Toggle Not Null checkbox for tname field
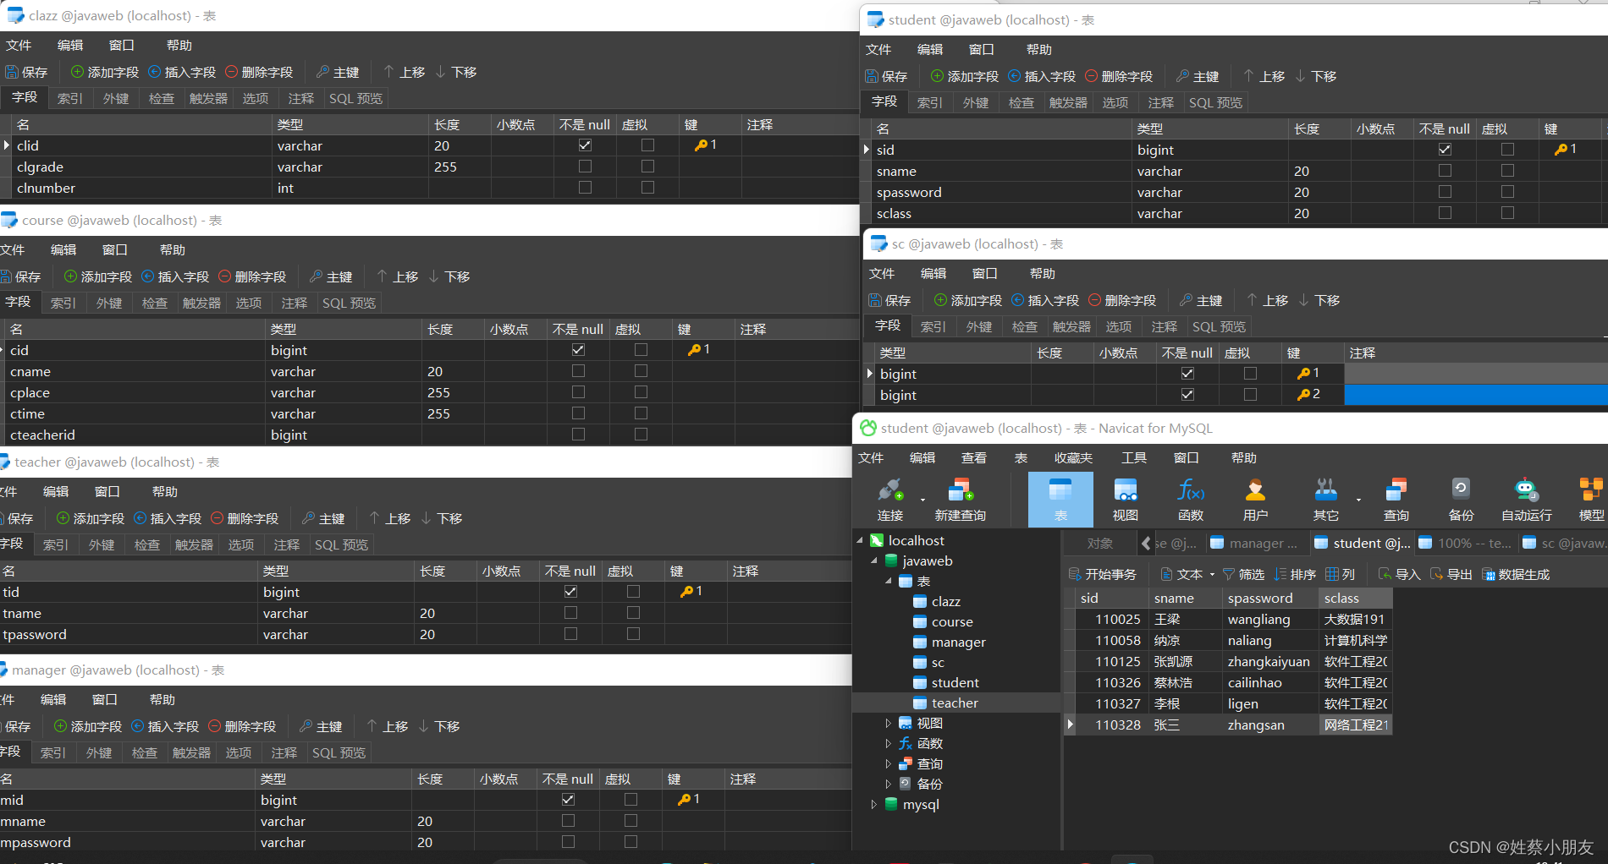Viewport: 1608px width, 864px height. point(570,613)
